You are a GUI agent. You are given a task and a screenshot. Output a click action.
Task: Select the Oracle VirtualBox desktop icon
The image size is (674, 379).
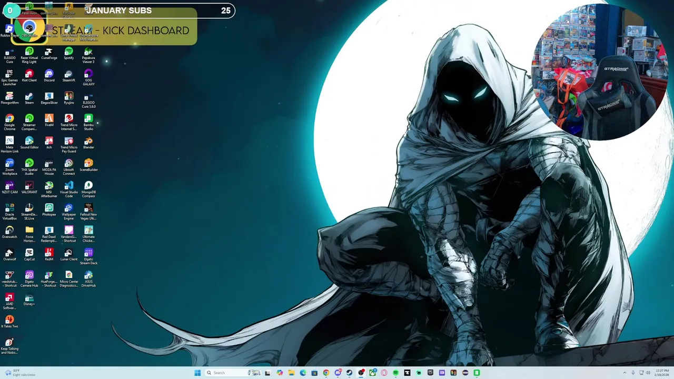point(9,212)
